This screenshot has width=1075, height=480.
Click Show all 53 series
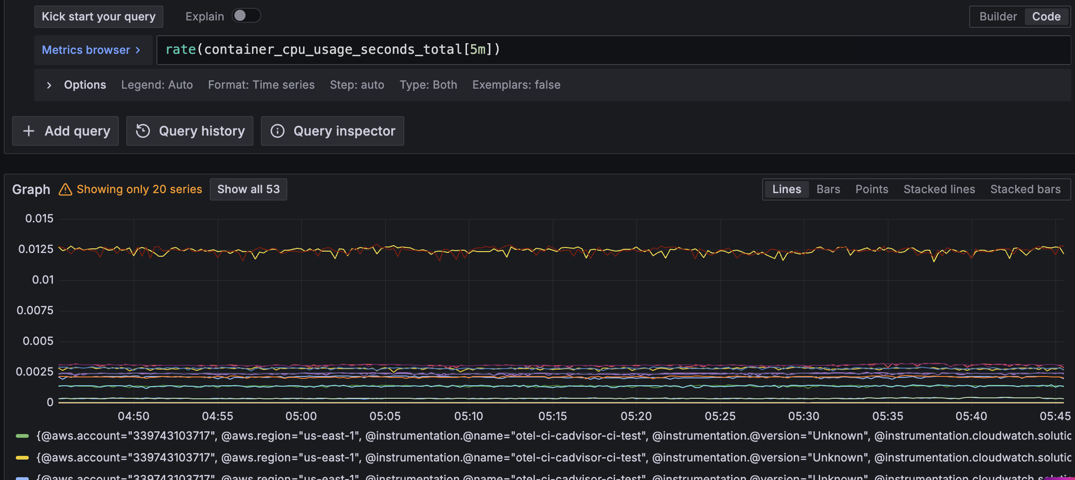[x=248, y=189]
